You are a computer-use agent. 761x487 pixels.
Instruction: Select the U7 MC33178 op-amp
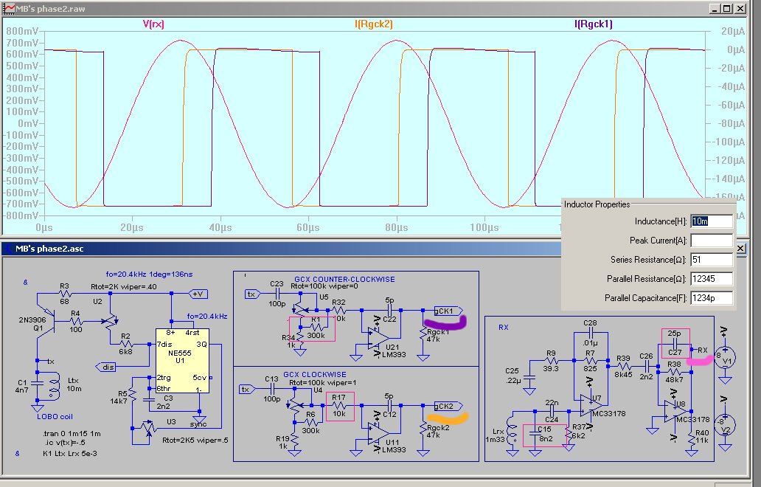pos(591,404)
